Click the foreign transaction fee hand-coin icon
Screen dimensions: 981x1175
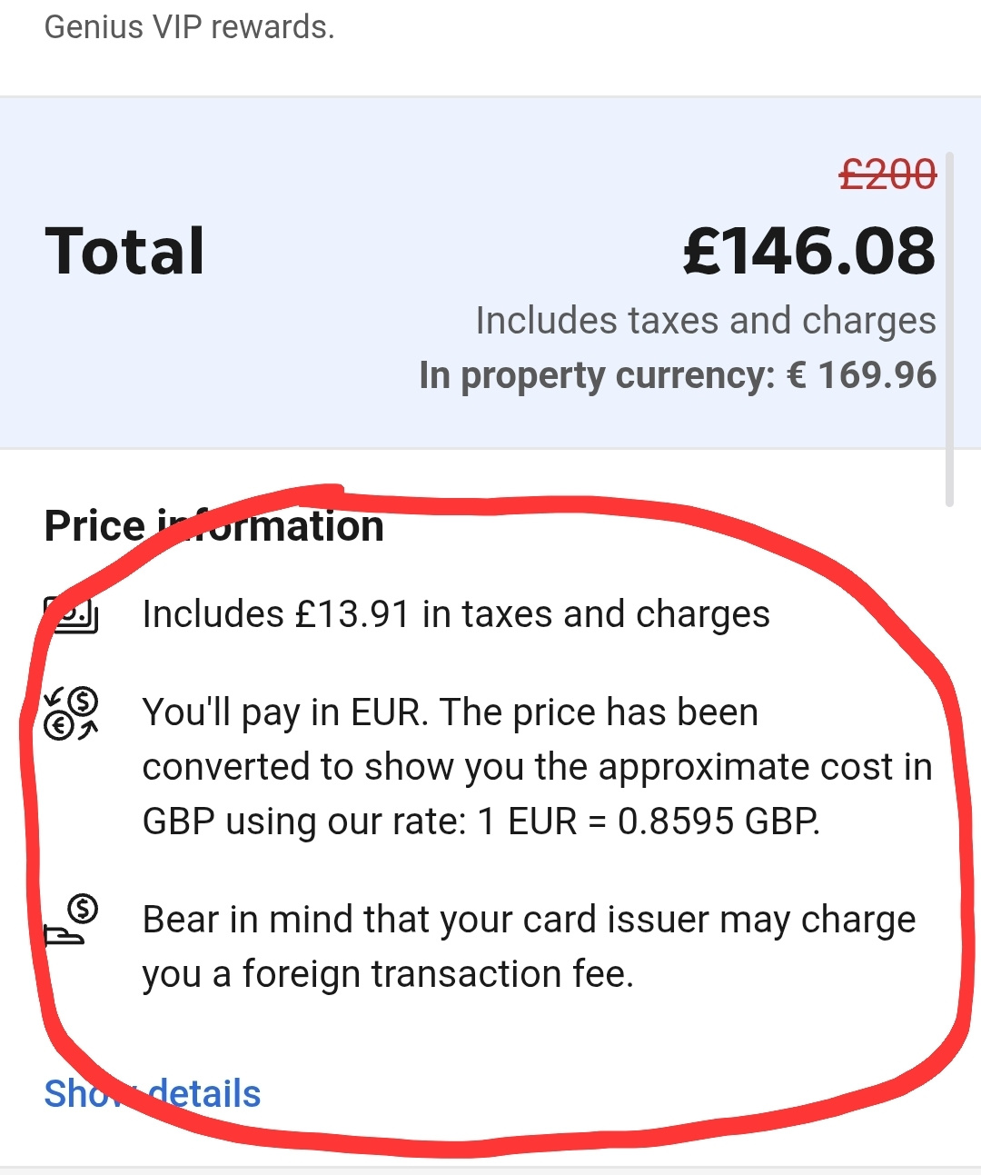(x=71, y=920)
